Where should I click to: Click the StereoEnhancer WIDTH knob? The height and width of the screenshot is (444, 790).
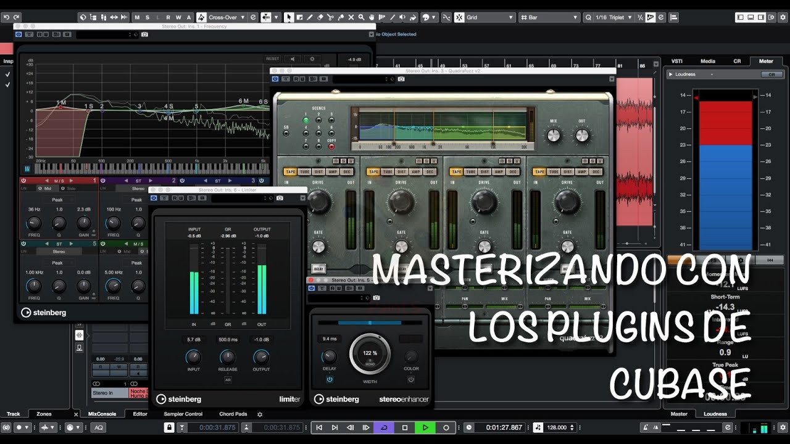tap(370, 355)
